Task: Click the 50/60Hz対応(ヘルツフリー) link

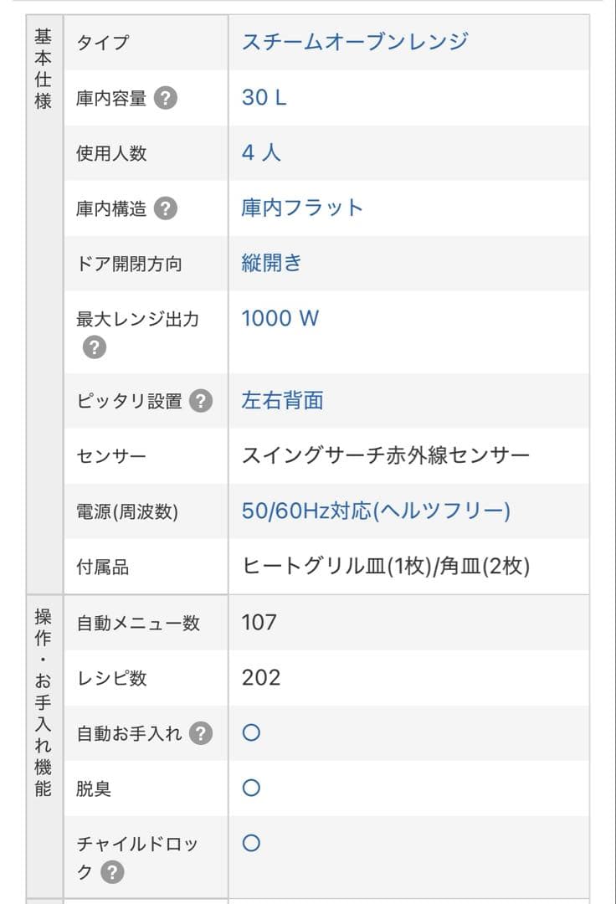Action: click(376, 511)
